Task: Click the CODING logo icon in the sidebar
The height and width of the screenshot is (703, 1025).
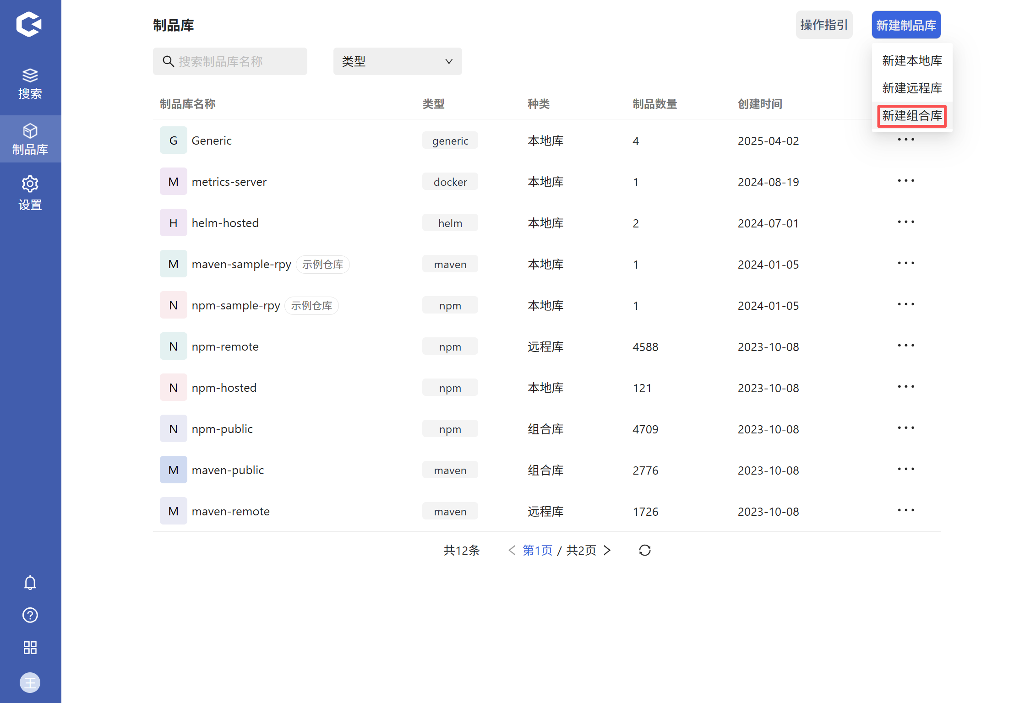Action: click(29, 24)
